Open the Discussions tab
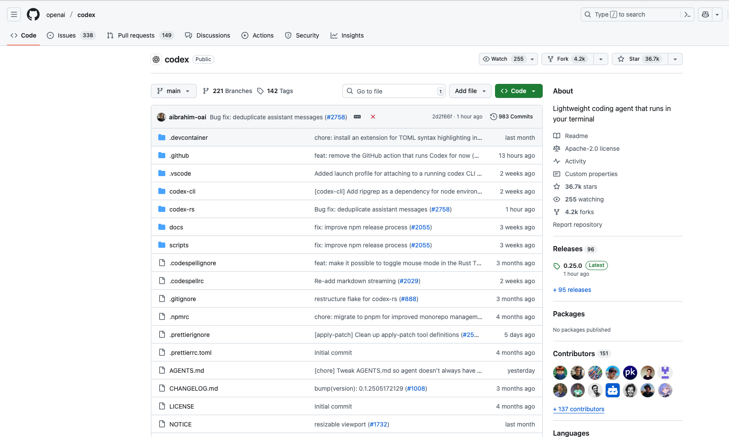This screenshot has height=437, width=729. click(x=208, y=35)
